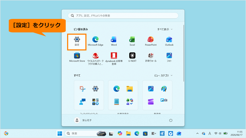
Task: Open Notepad in productivity category
Action: (x=117, y=102)
